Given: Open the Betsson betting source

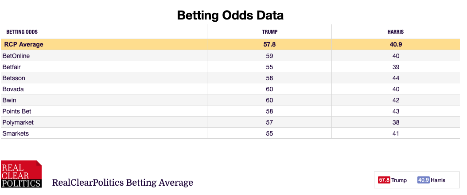Looking at the screenshot, I should (14, 78).
